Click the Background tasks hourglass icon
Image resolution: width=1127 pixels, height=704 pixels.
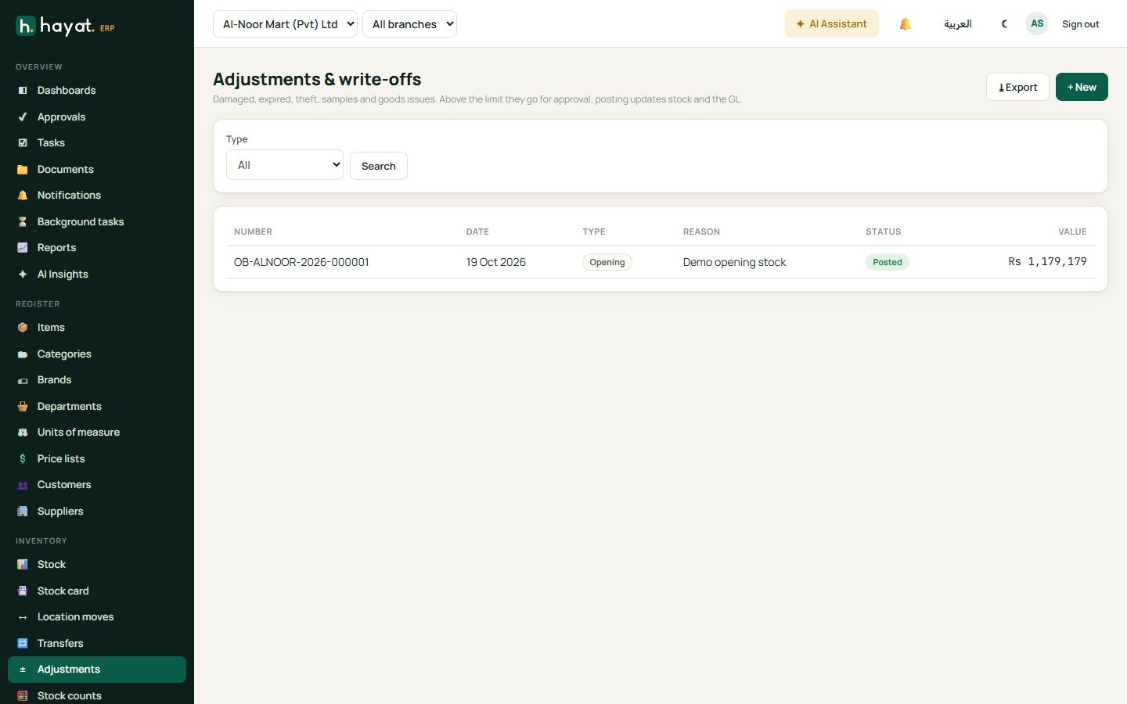pyautogui.click(x=23, y=222)
